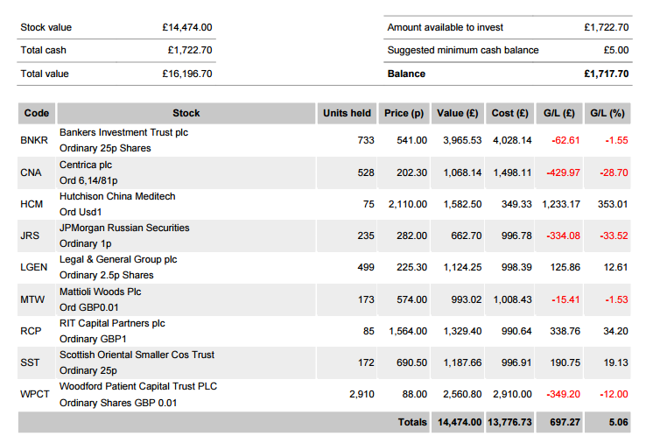Click MTW value 993.02
646x443 pixels.
[466, 299]
